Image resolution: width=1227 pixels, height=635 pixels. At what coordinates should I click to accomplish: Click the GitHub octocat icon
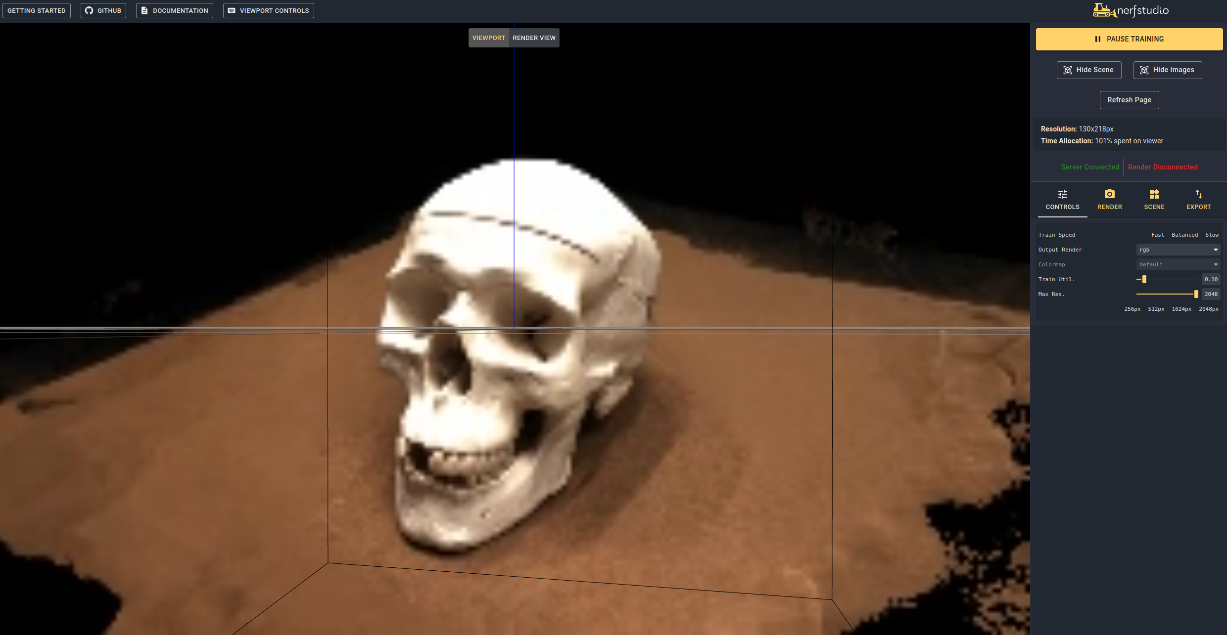click(x=89, y=10)
